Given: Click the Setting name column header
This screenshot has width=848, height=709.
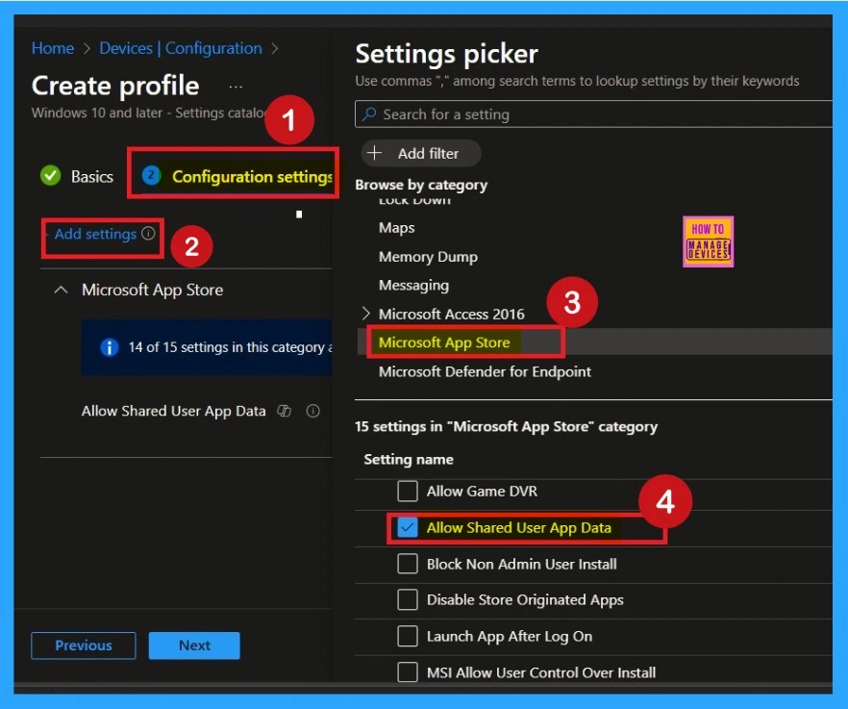Looking at the screenshot, I should 409,460.
